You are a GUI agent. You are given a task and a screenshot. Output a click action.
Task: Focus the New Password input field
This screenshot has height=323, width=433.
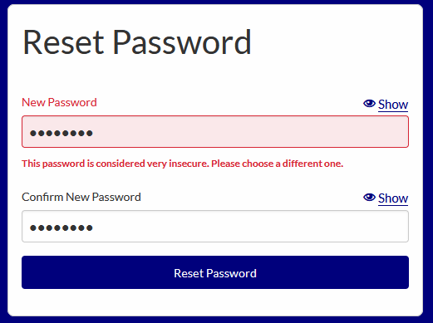click(215, 132)
